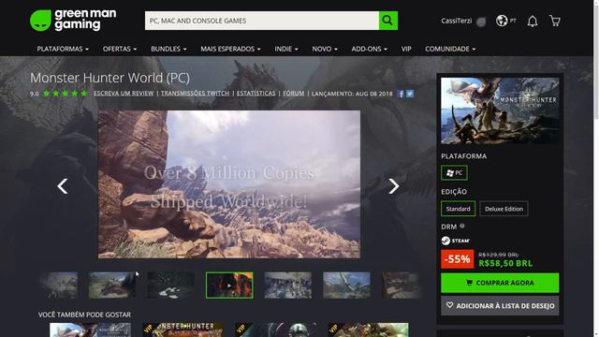The height and width of the screenshot is (337, 599).
Task: Expand the Comunidade menu
Action: pyautogui.click(x=450, y=49)
